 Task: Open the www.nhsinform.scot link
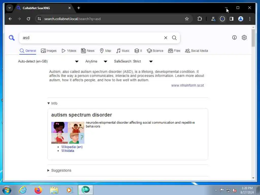(x=188, y=85)
